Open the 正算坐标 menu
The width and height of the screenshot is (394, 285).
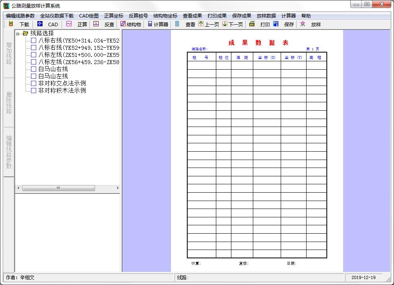tap(114, 16)
